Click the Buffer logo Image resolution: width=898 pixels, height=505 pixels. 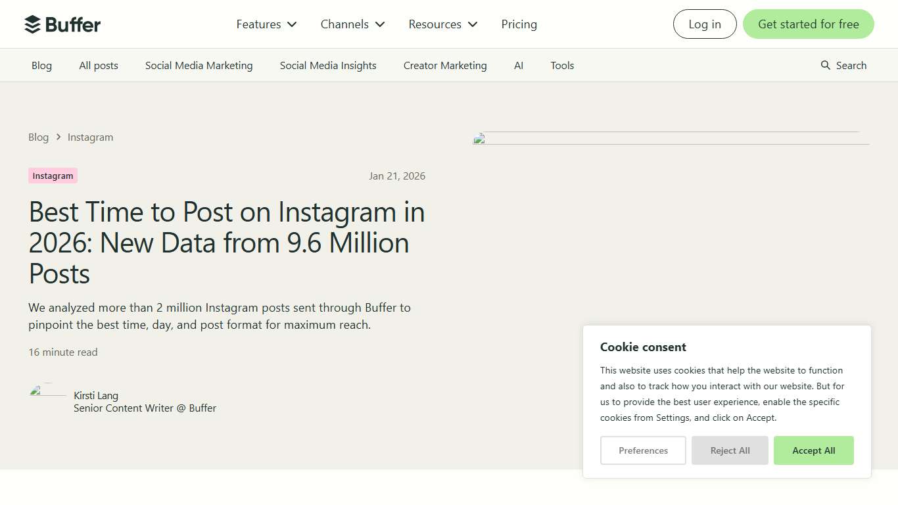[62, 24]
